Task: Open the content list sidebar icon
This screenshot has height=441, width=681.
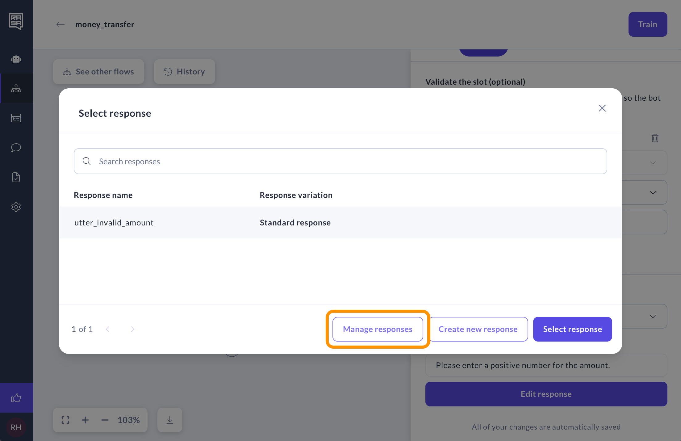Action: click(x=16, y=118)
